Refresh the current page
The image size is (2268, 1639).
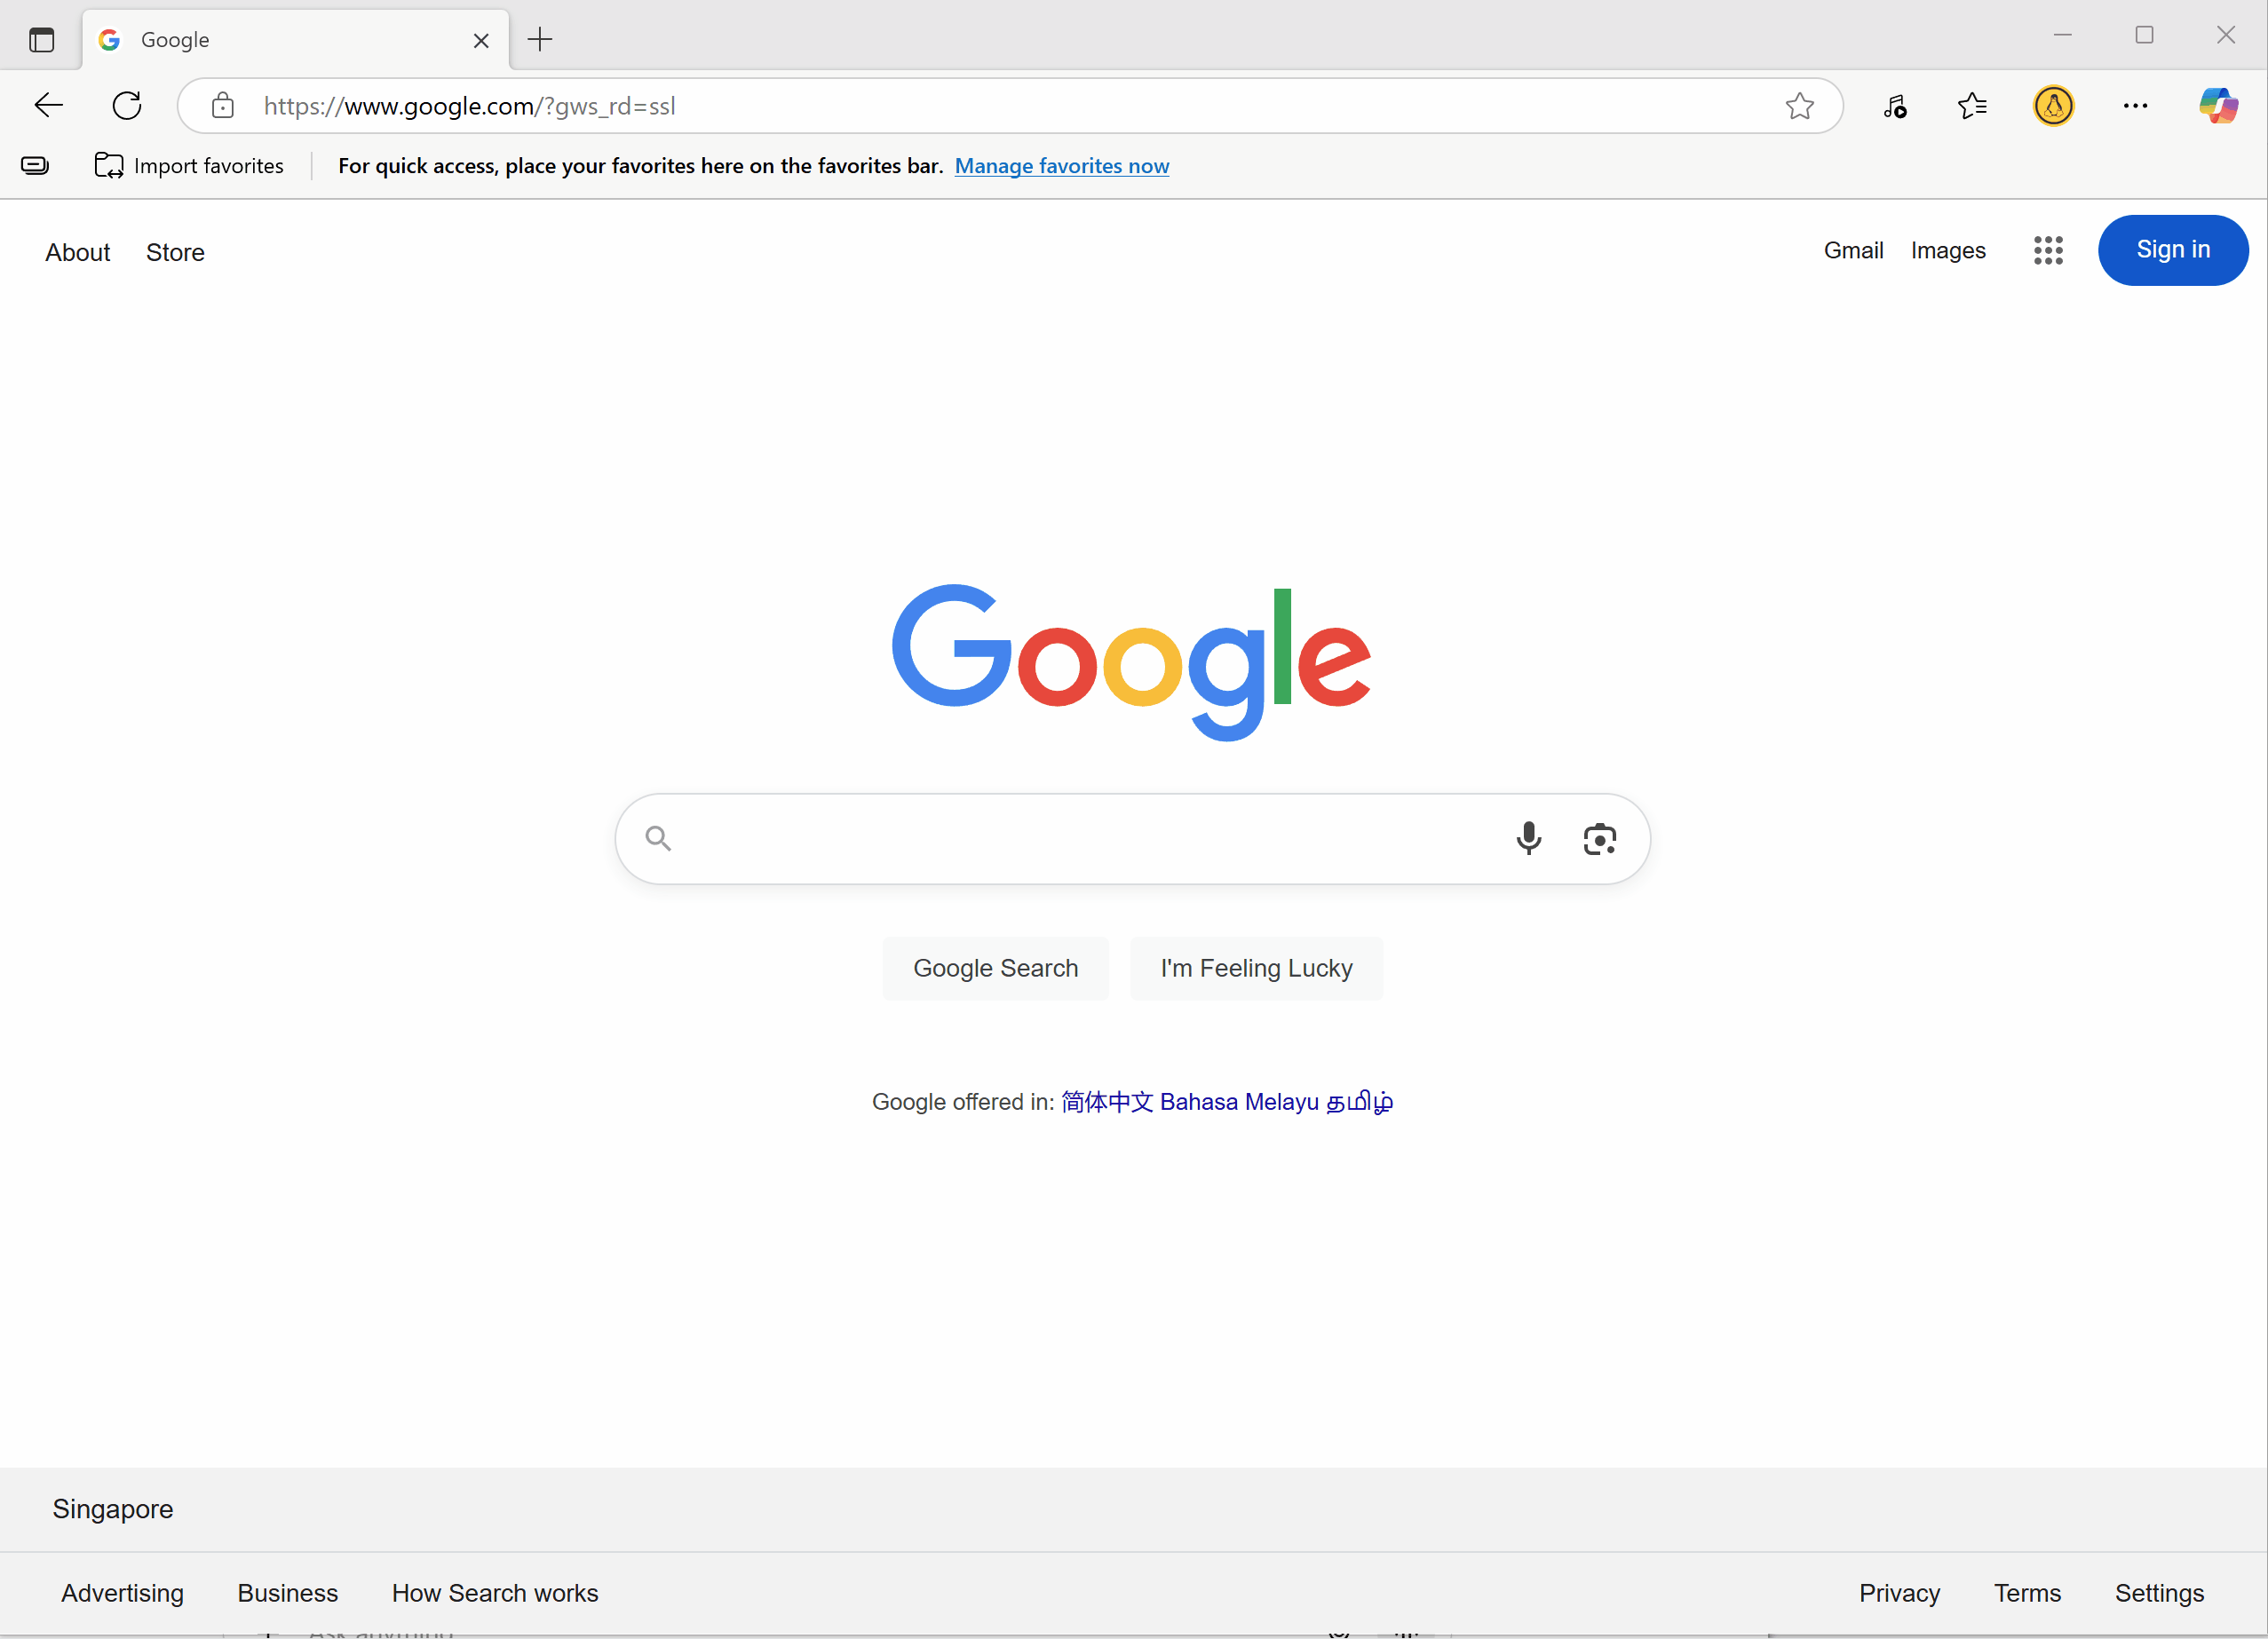(x=127, y=106)
